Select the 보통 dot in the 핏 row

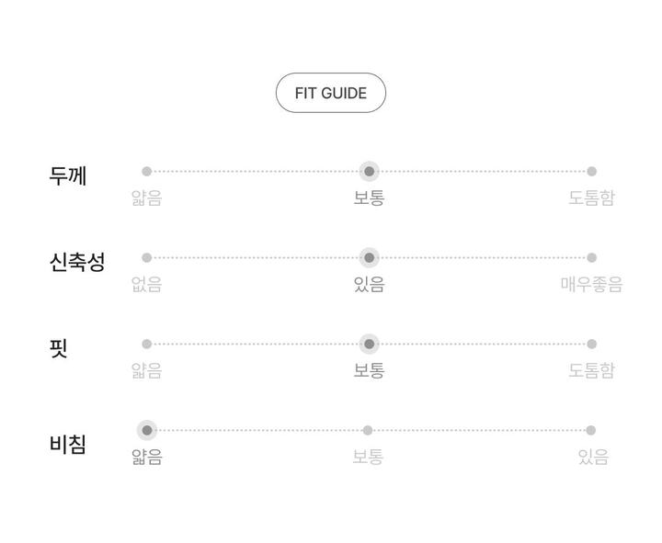(369, 344)
